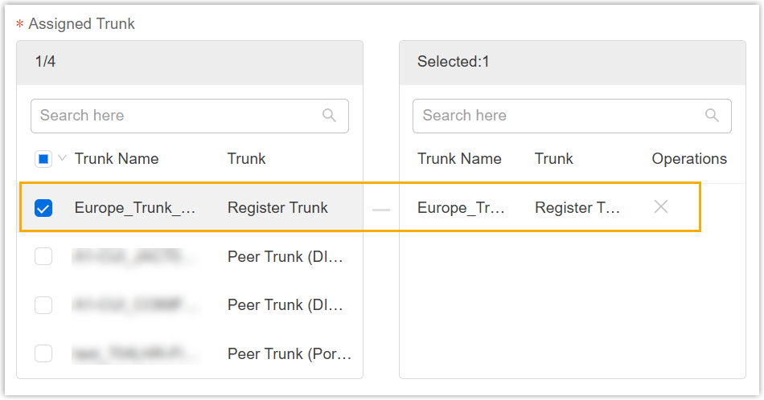Select the Europe_Trunk_ name in the left list

135,208
